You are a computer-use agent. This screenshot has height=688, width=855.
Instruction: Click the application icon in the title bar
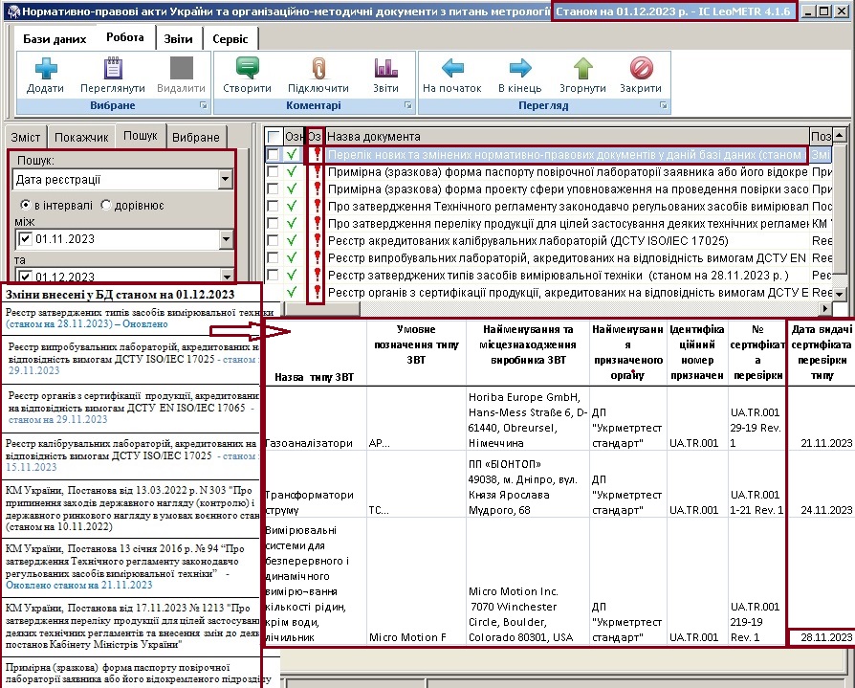[13, 11]
